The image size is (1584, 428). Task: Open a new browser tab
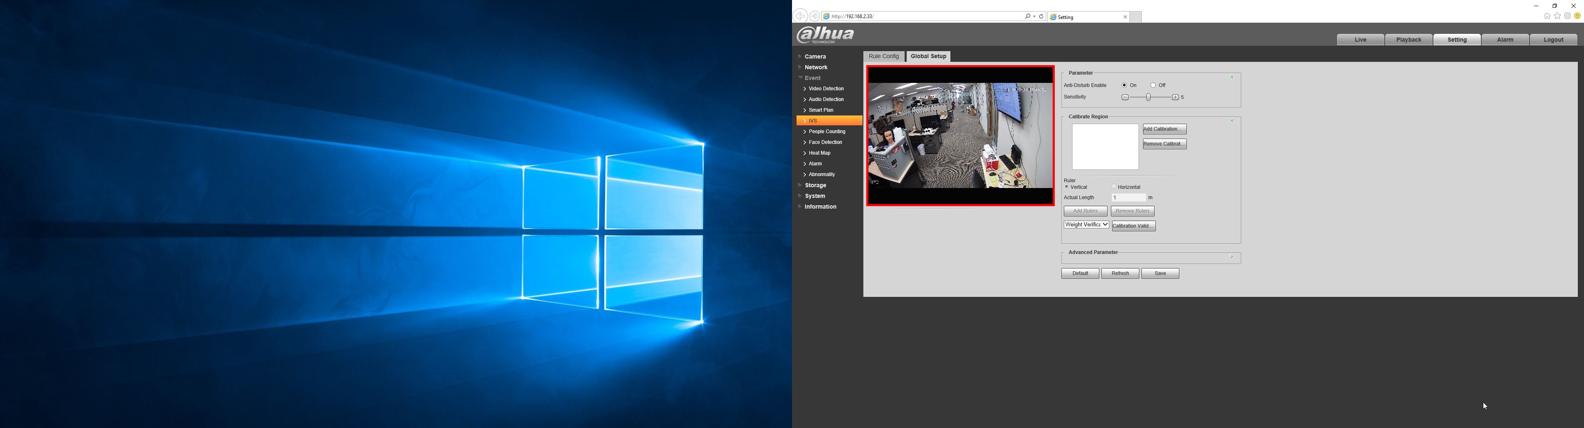pos(1136,17)
